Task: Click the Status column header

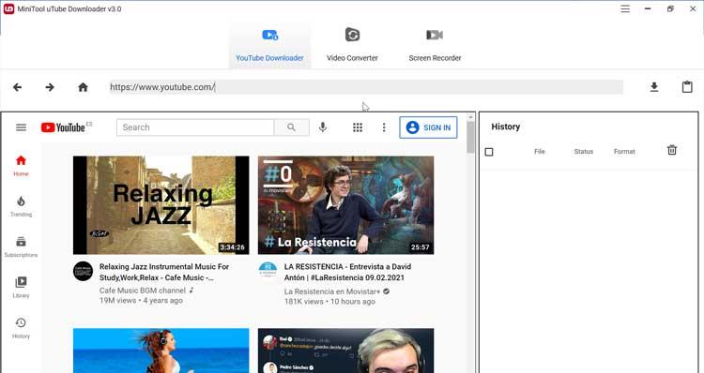Action: 583,152
